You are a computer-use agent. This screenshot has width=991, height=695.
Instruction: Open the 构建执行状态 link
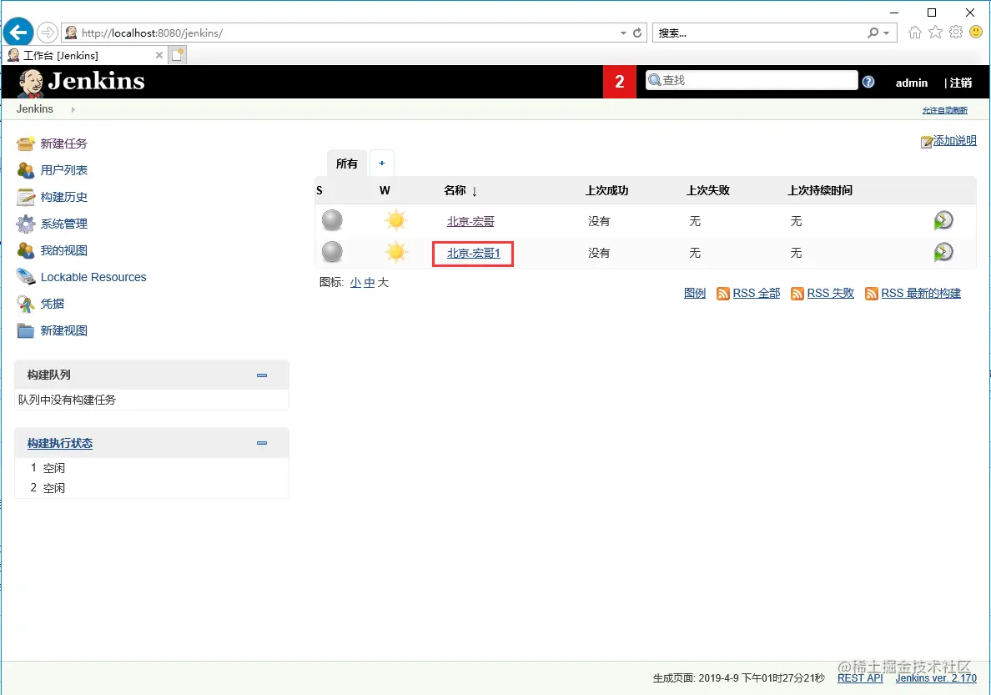pos(59,443)
